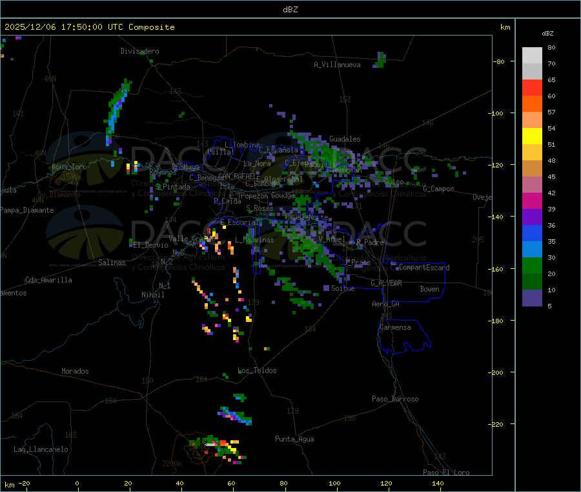
Task: Click the dBZ title at top
Action: (290, 10)
